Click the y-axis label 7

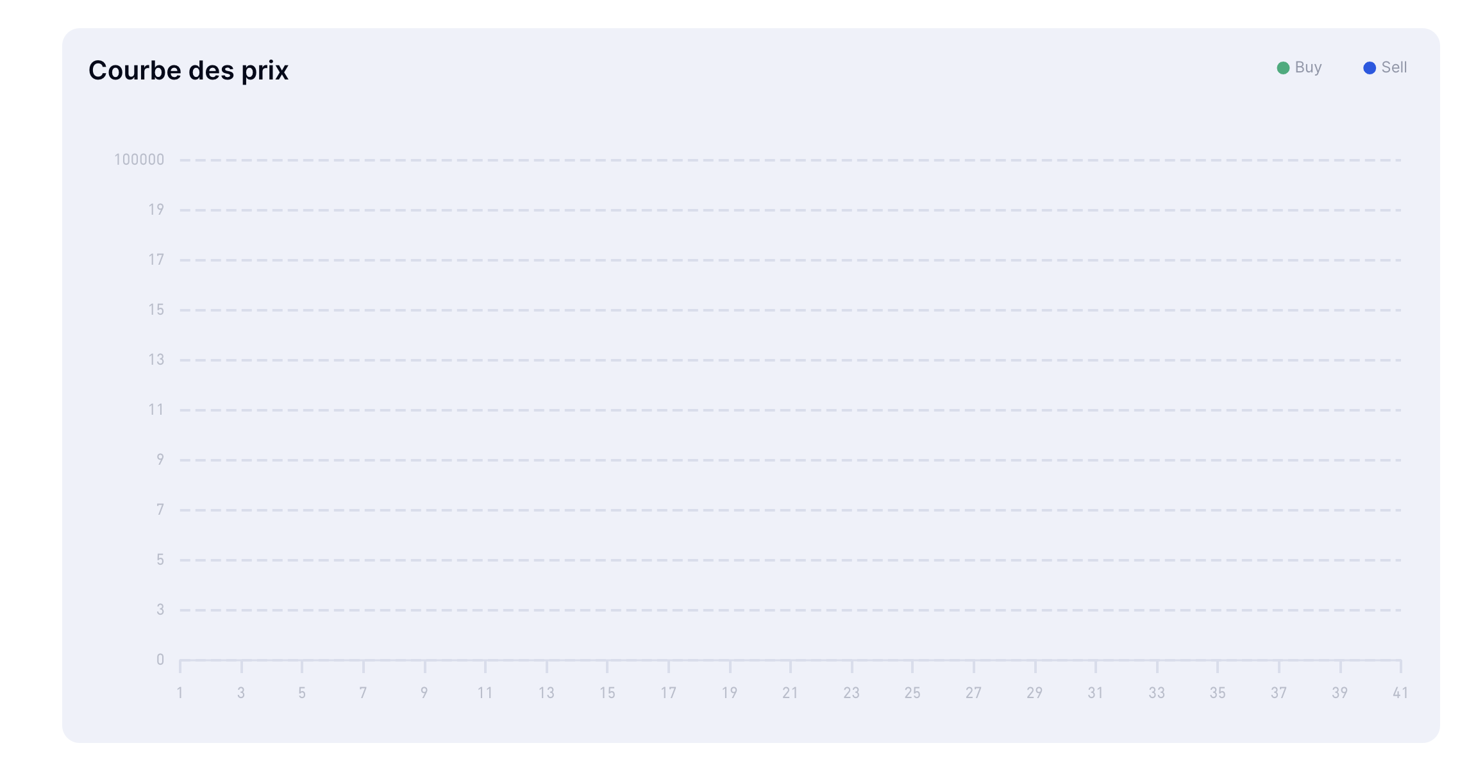[x=160, y=510]
